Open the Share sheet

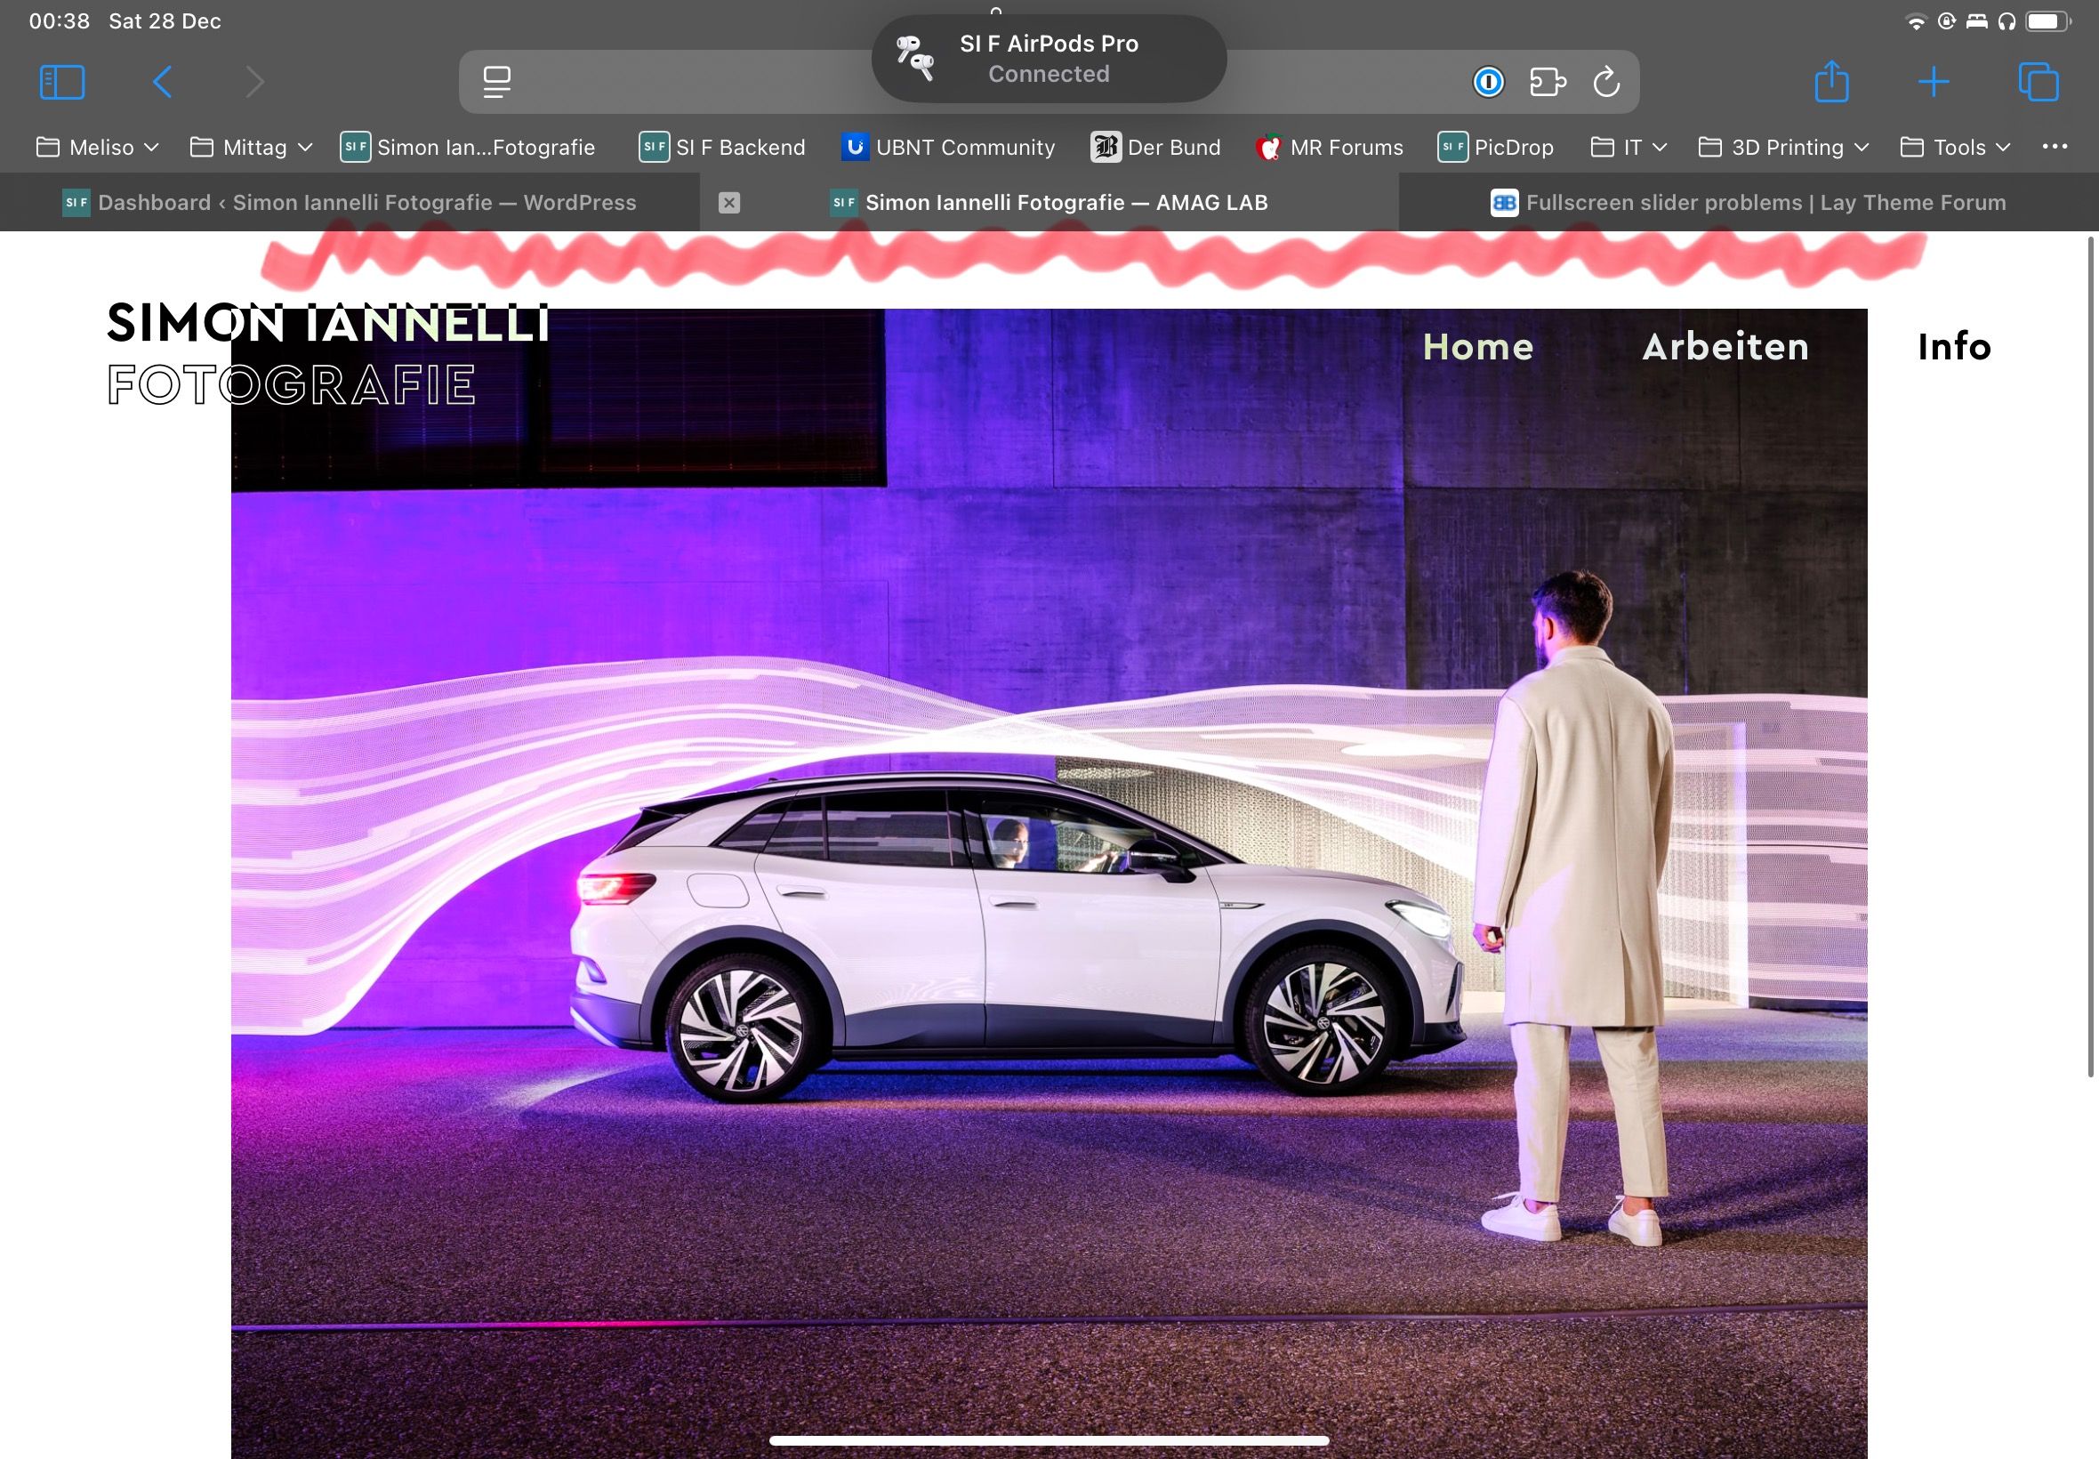coord(1831,82)
